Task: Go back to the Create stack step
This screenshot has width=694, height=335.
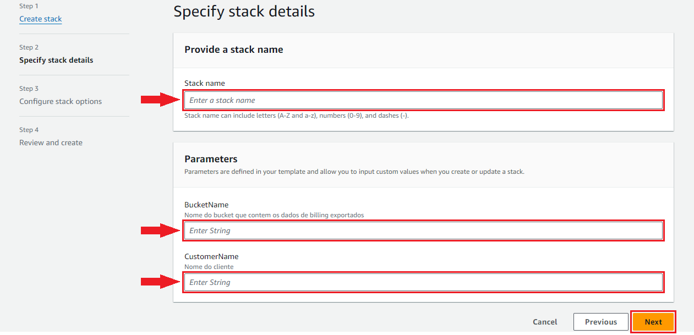Action: (x=41, y=19)
